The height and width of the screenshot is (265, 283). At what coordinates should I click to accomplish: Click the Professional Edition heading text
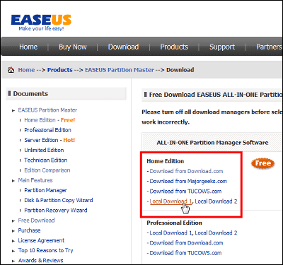[174, 223]
